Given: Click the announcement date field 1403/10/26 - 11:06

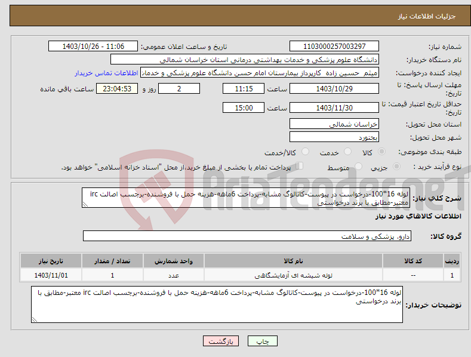Looking at the screenshot, I should pyautogui.click(x=93, y=47).
